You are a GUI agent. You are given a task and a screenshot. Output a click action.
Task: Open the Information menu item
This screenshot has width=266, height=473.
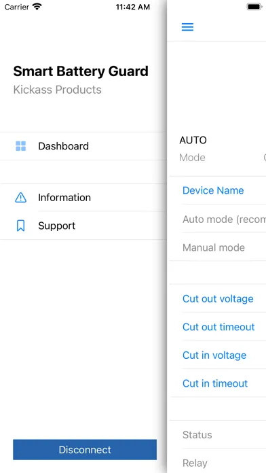point(83,198)
